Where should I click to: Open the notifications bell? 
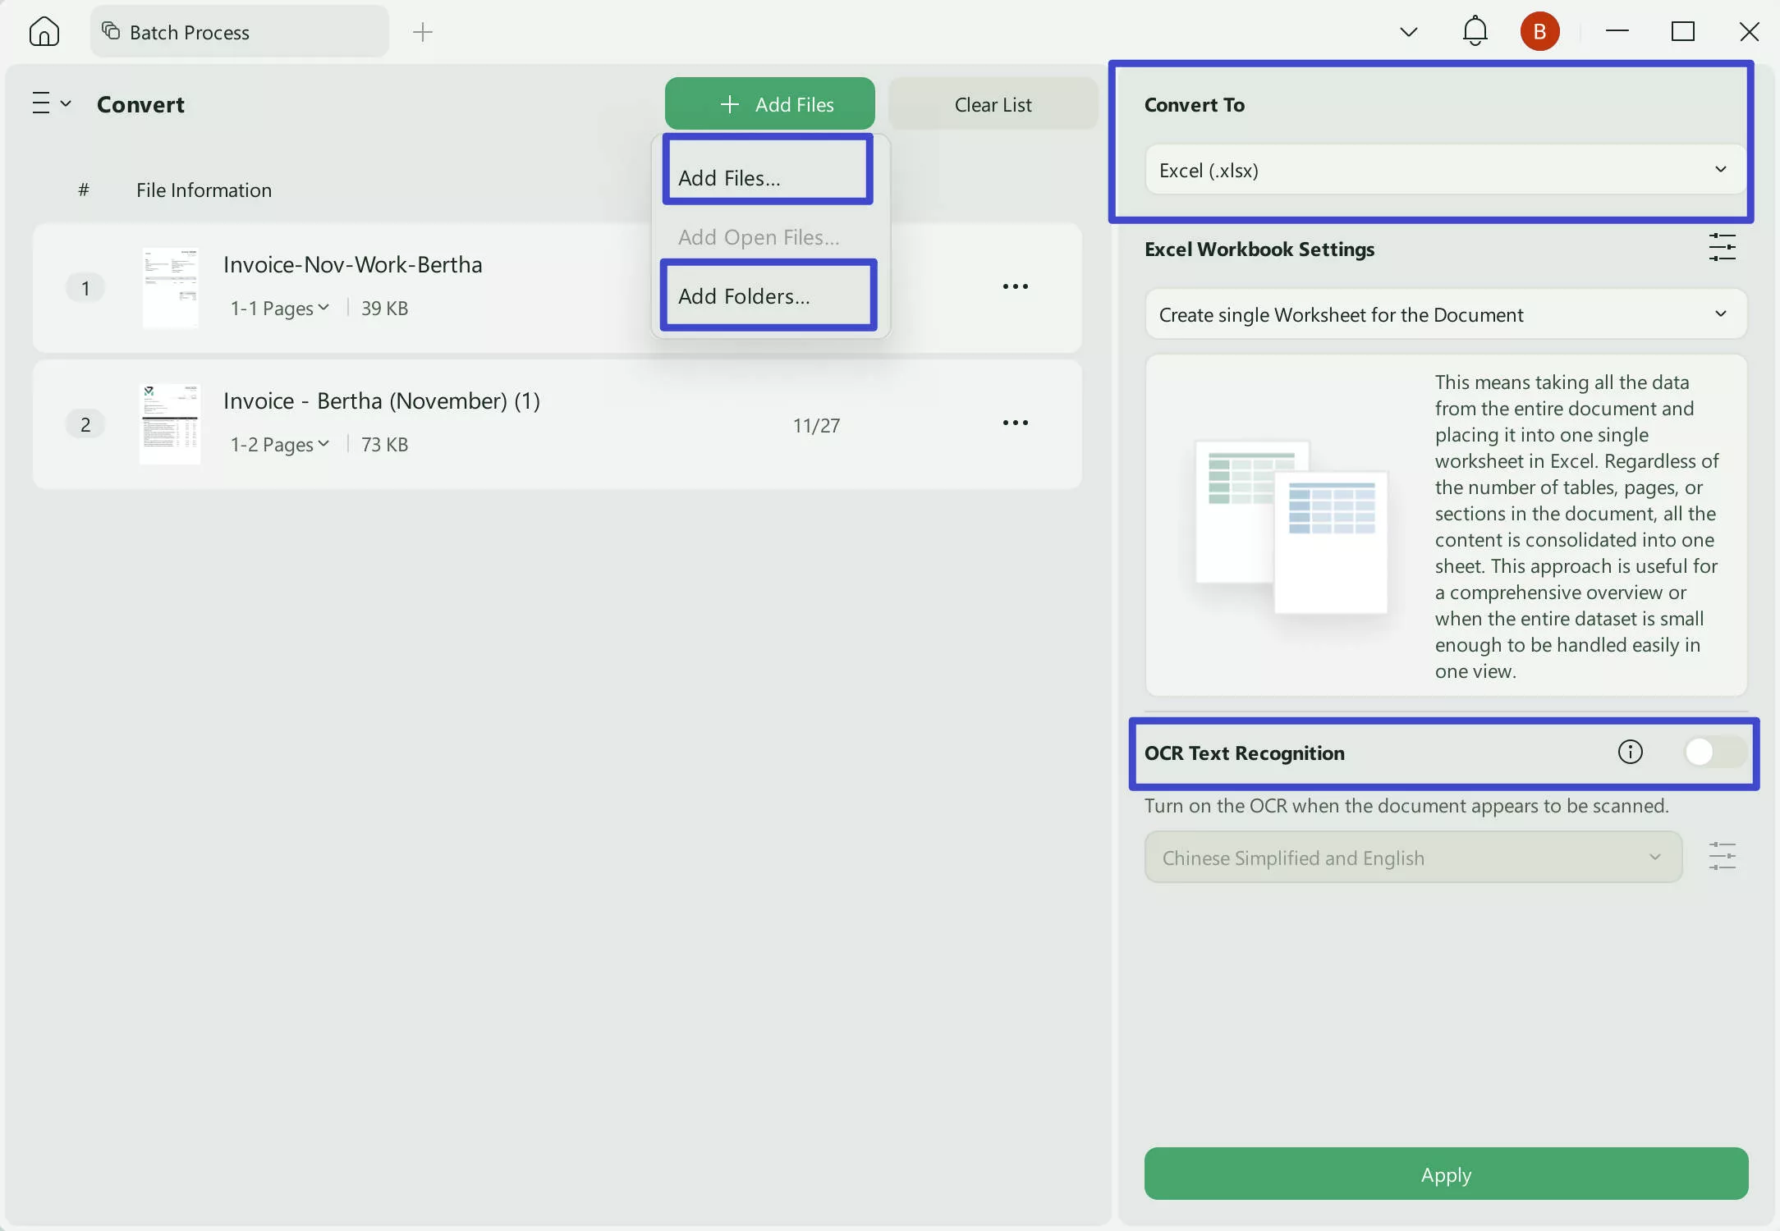[x=1474, y=31]
